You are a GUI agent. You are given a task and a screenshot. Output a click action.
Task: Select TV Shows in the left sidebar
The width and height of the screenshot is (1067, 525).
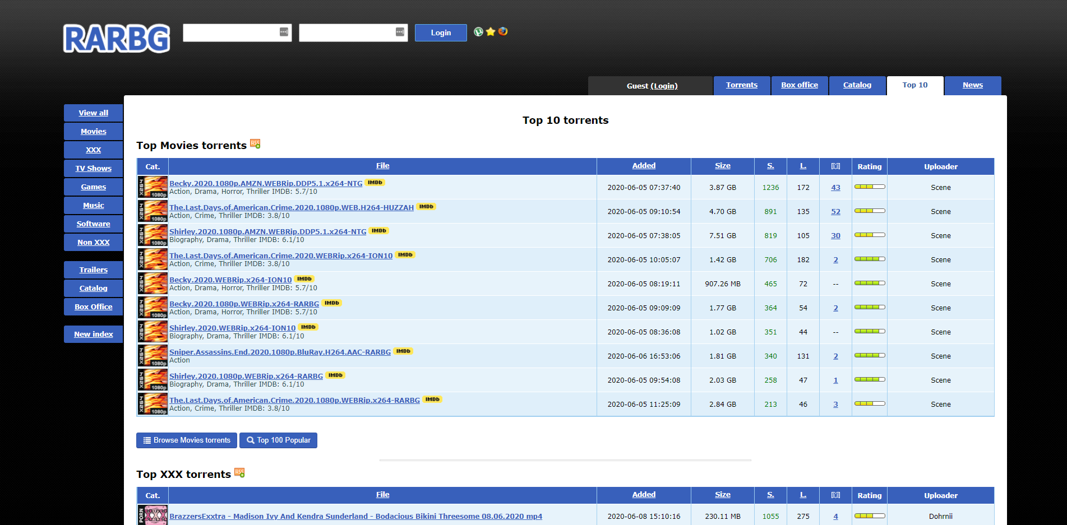[94, 169]
